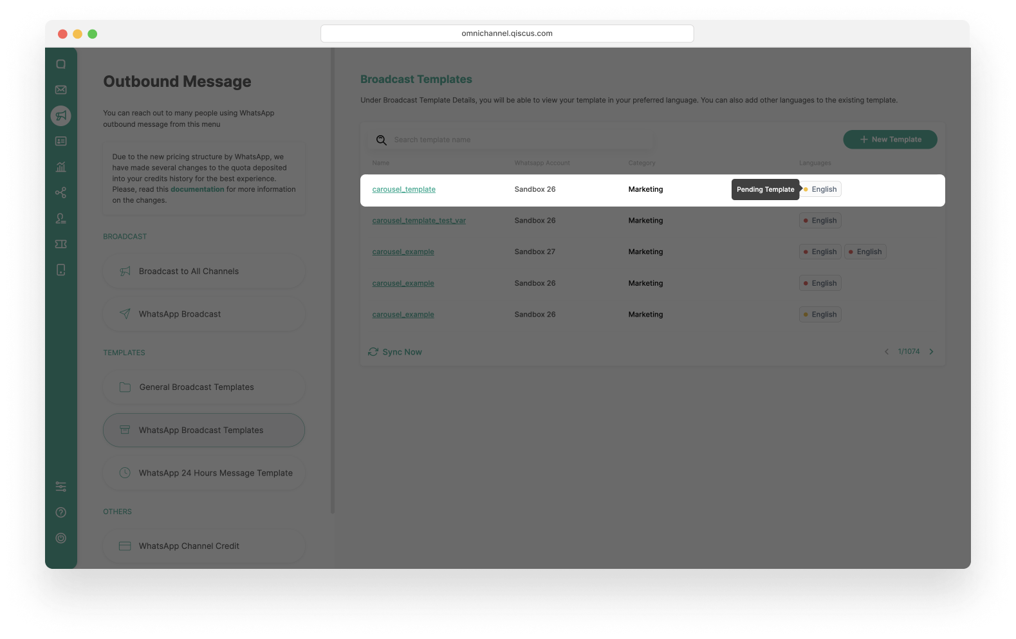1016x639 pixels.
Task: Click the refresh arrows icon beside Sync Now
Action: pos(373,352)
